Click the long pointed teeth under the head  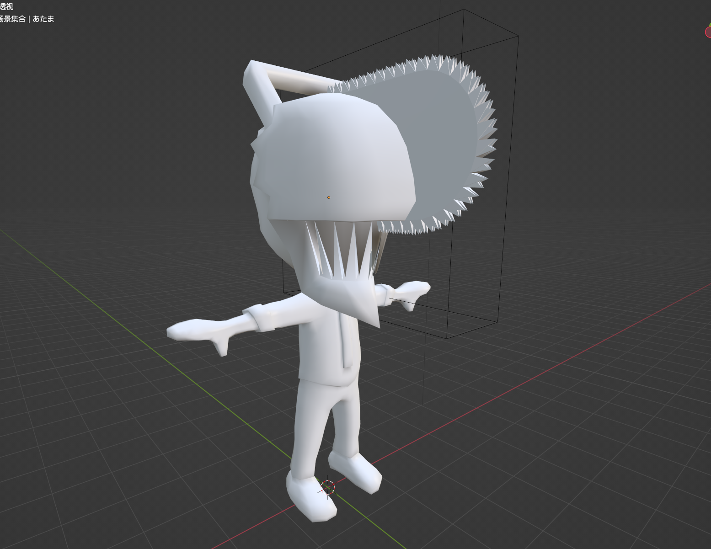341,249
